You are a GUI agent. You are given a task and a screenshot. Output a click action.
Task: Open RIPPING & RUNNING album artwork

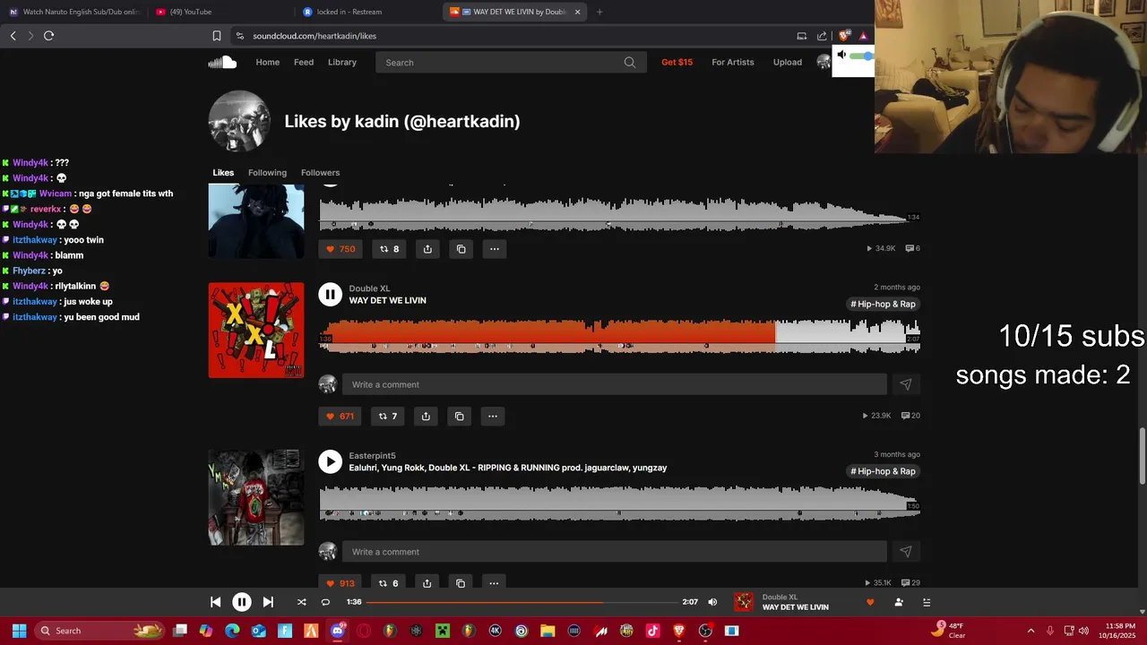[x=256, y=497]
